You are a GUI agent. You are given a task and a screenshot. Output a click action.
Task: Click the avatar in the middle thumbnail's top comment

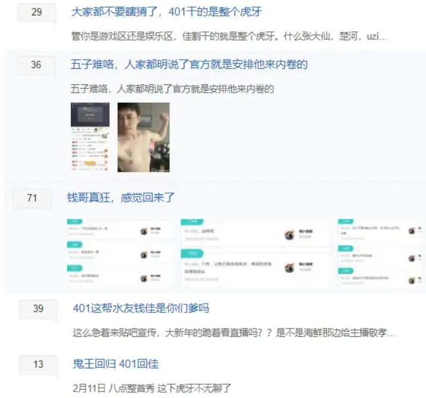(x=289, y=235)
